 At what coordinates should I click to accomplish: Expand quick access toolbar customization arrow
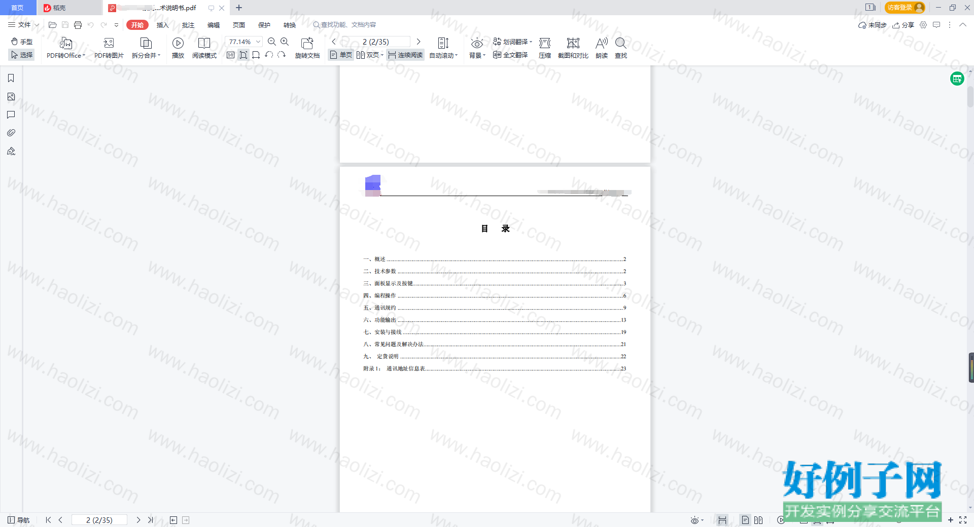click(116, 25)
